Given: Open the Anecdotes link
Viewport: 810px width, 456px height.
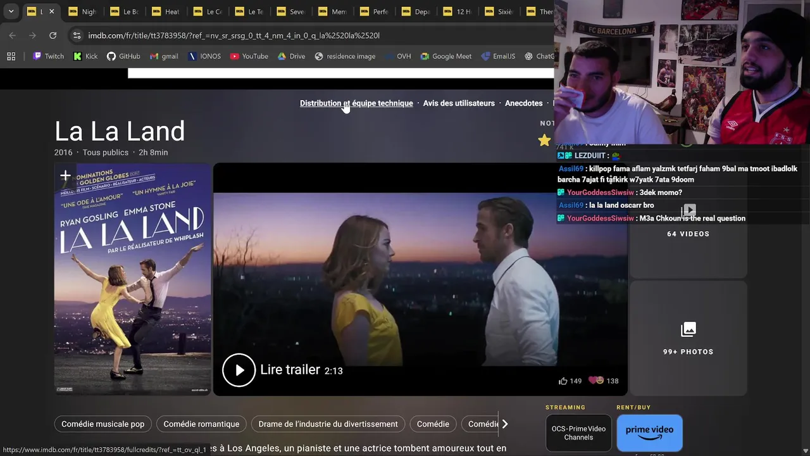Looking at the screenshot, I should pyautogui.click(x=523, y=103).
